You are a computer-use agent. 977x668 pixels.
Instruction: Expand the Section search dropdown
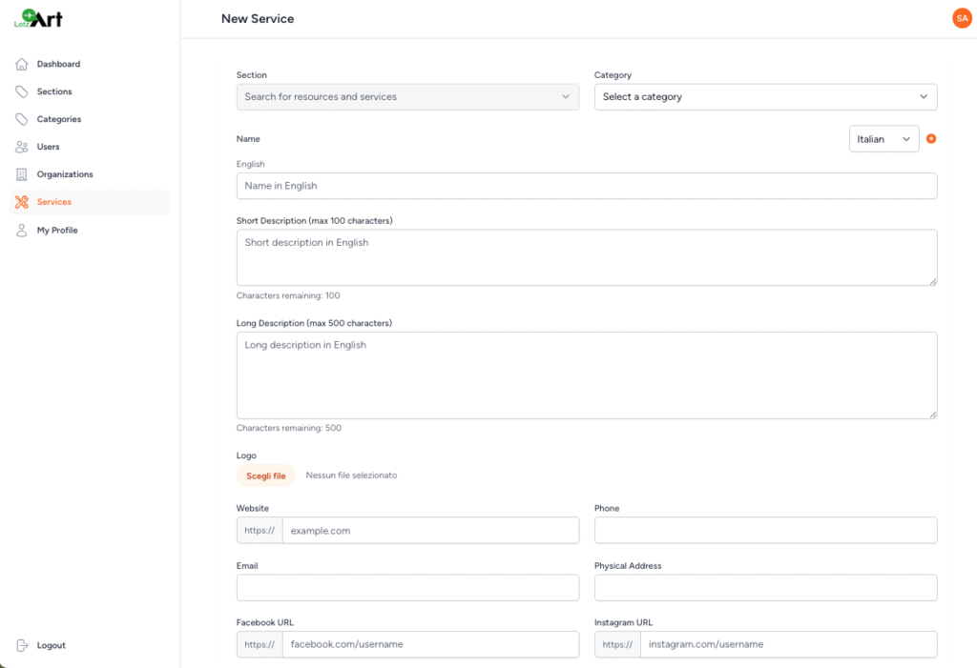pos(407,97)
